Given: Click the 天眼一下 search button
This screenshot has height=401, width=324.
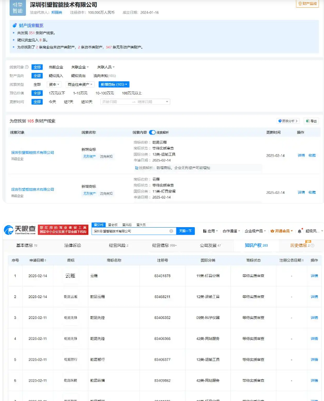Looking at the screenshot, I should [185, 231].
